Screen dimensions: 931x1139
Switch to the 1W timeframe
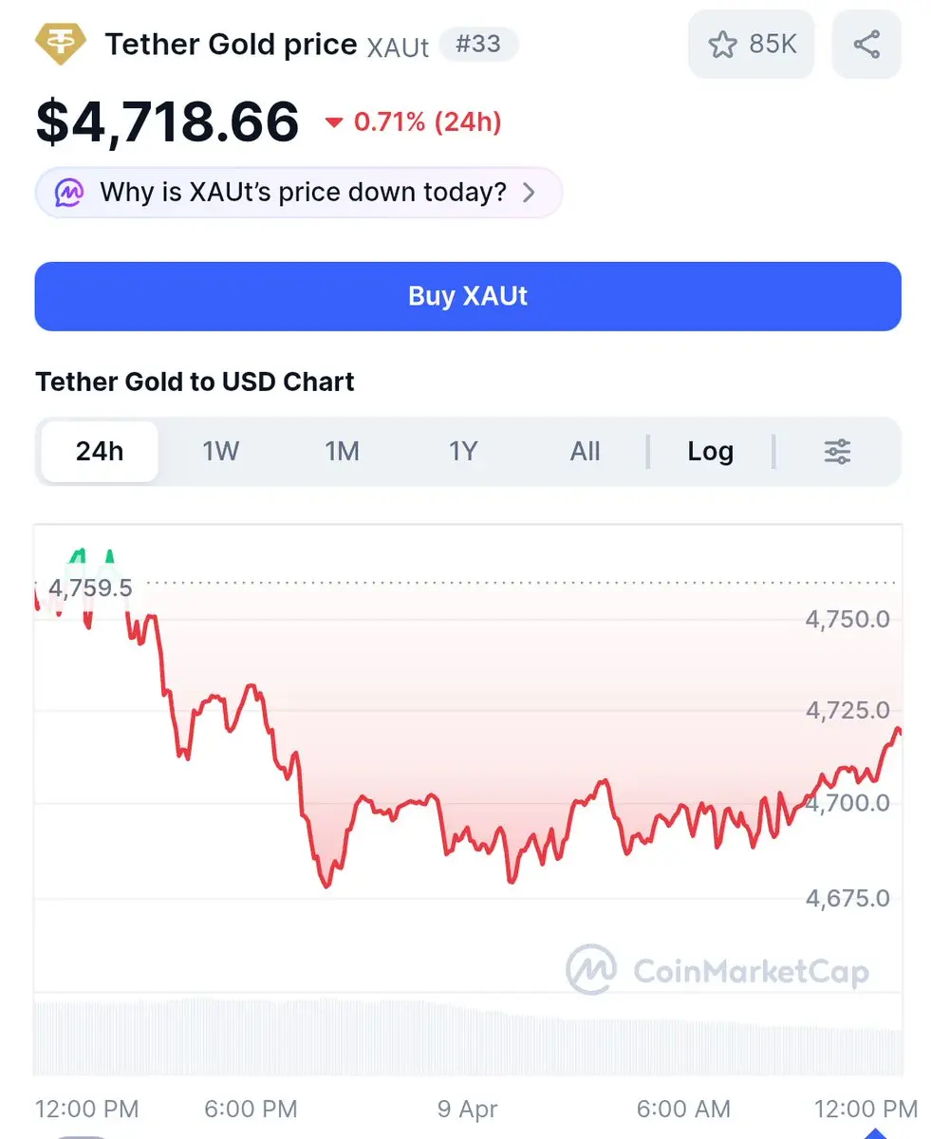pos(220,452)
